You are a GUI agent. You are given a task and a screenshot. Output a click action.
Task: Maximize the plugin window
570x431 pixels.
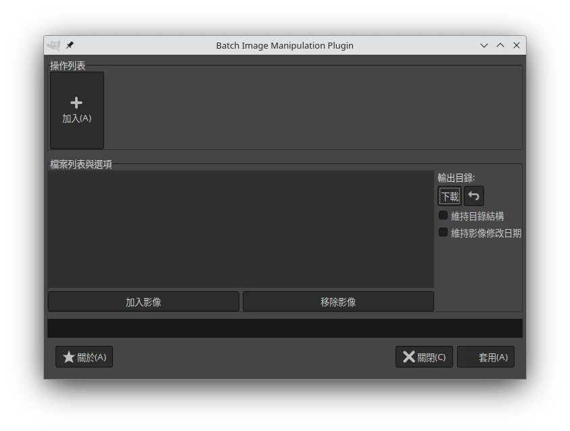click(500, 45)
